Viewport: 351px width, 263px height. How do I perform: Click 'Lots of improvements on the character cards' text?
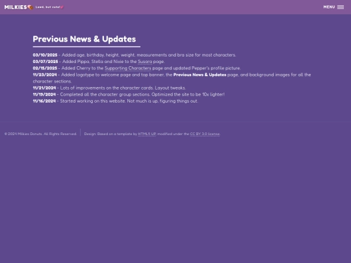107,88
